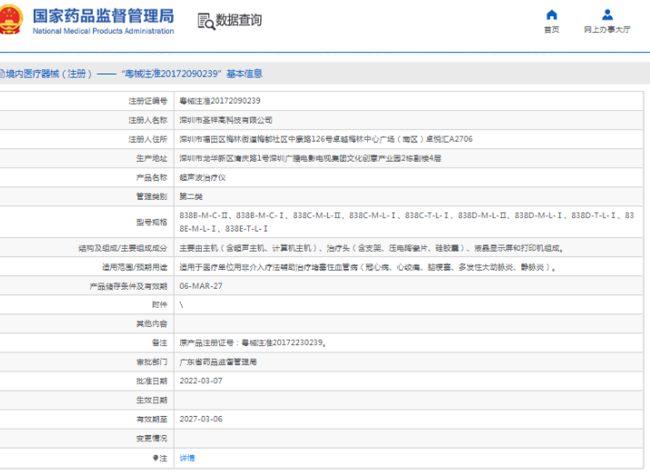Select the registrant address in 注册人住所 row
Screen dimensions: 650x474
tap(325, 139)
